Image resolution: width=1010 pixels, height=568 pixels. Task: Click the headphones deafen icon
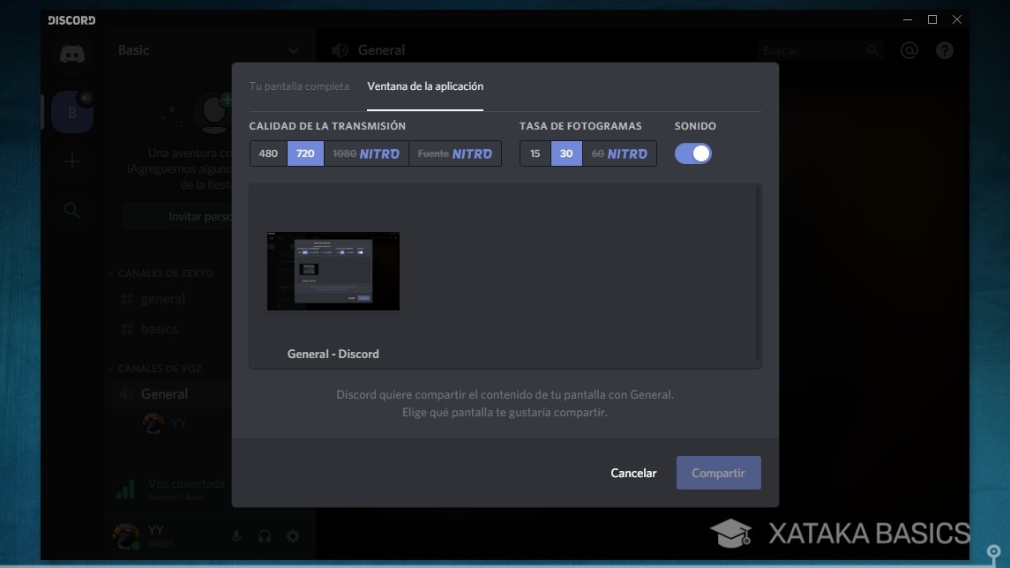pos(264,535)
